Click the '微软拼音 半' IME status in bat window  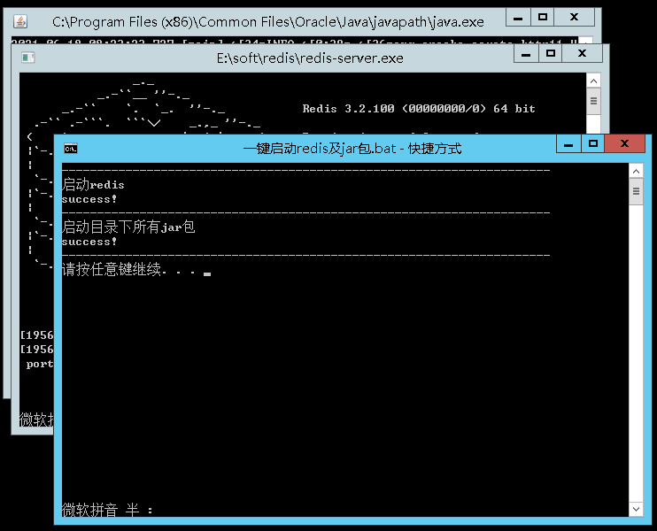pos(100,510)
